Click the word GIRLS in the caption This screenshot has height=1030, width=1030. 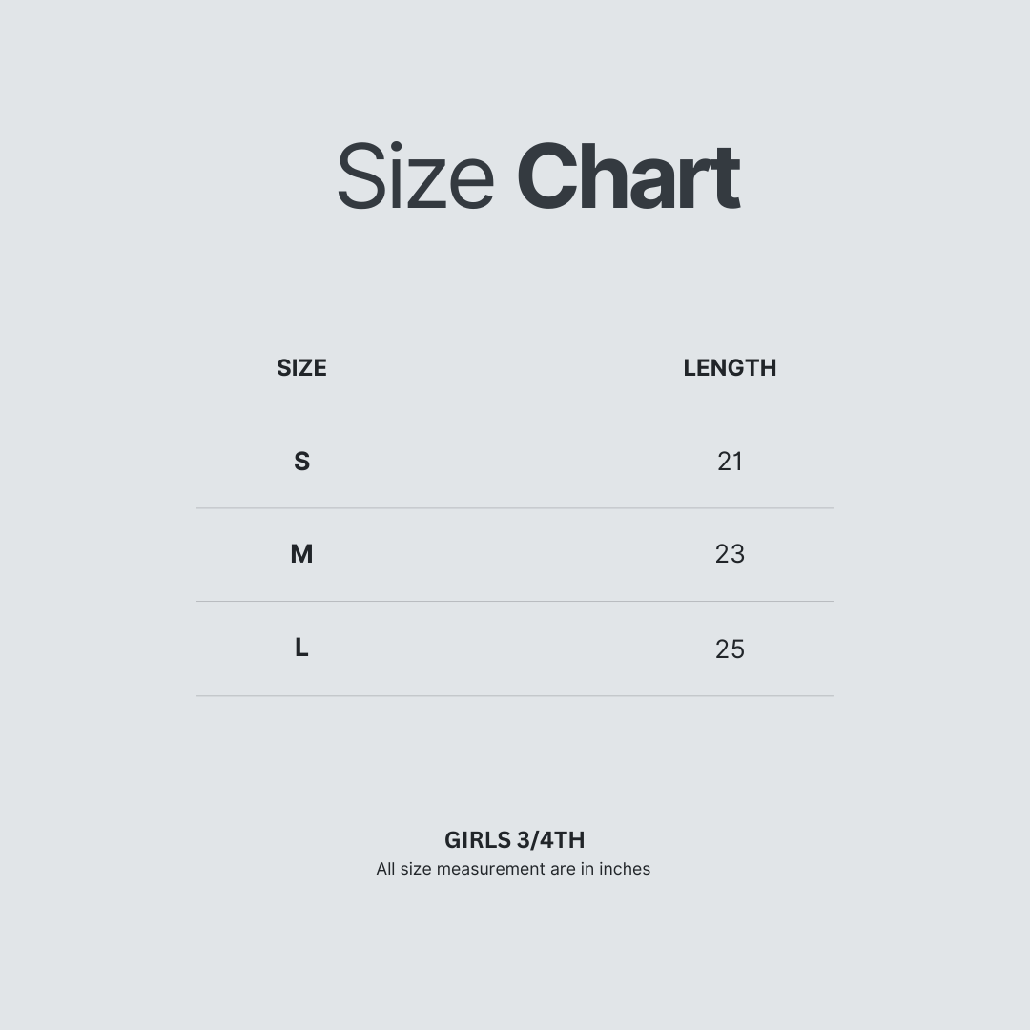coord(477,840)
